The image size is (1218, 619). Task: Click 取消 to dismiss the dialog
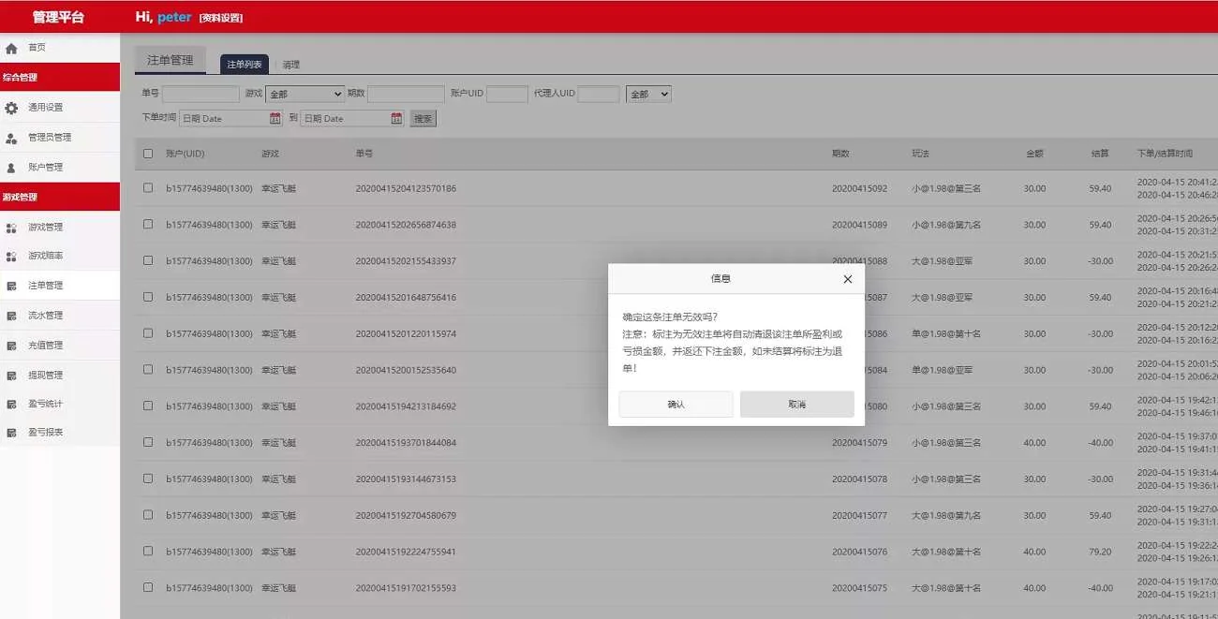796,403
